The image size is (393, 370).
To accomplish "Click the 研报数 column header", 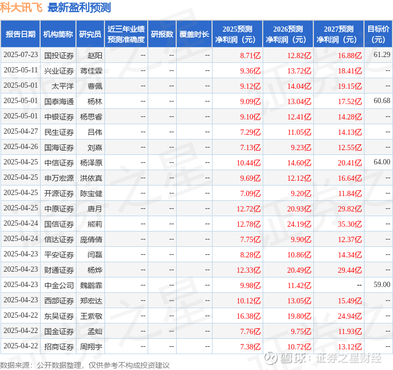I will (x=162, y=34).
